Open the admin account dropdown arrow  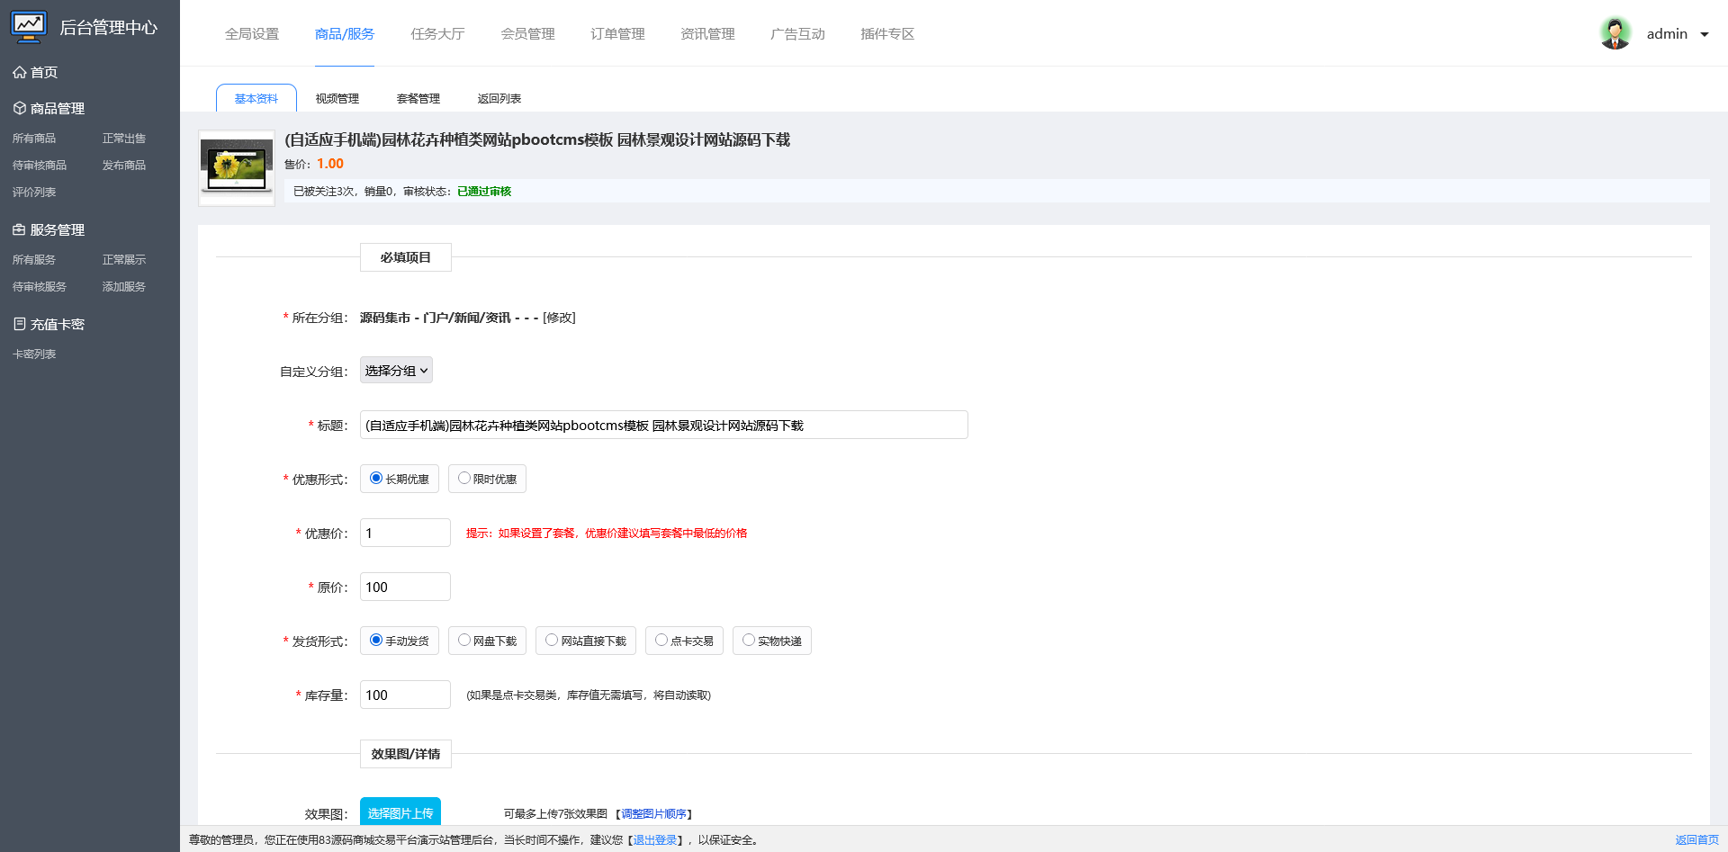[x=1704, y=34]
